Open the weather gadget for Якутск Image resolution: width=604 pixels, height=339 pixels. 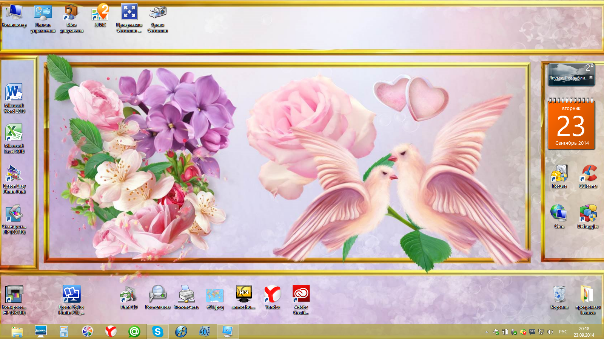pos(571,74)
